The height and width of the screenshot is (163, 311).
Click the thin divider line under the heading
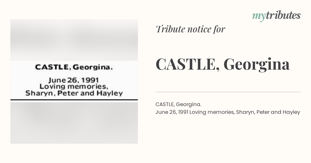(228, 92)
